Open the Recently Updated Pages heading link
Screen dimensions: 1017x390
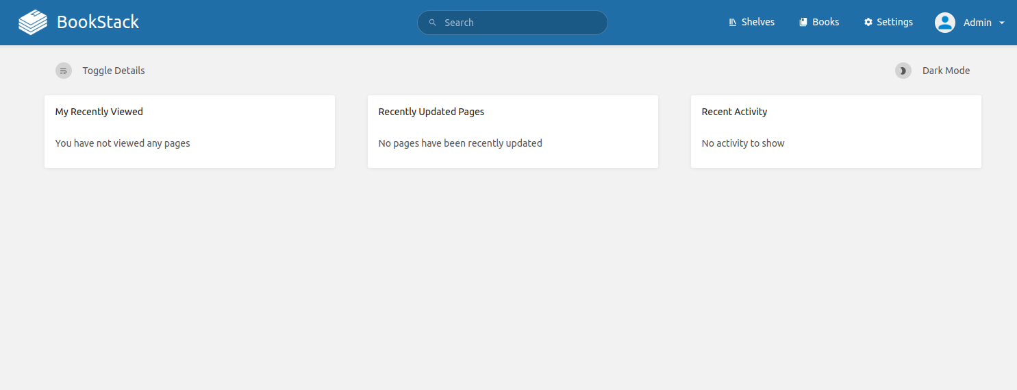431,112
